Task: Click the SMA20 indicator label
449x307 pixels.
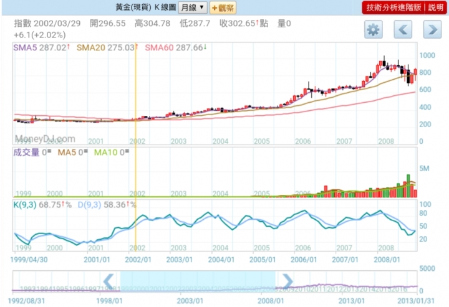Action: 91,47
